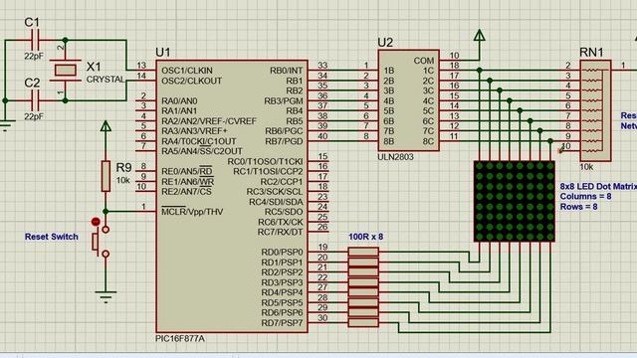
Task: Click the '1B' input pin label on U2
Action: [x=389, y=71]
